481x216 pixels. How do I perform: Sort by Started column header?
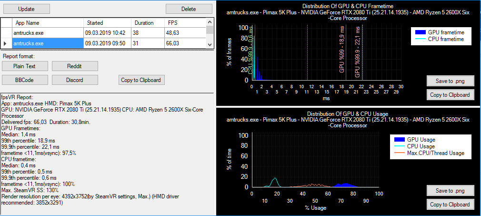(107, 23)
